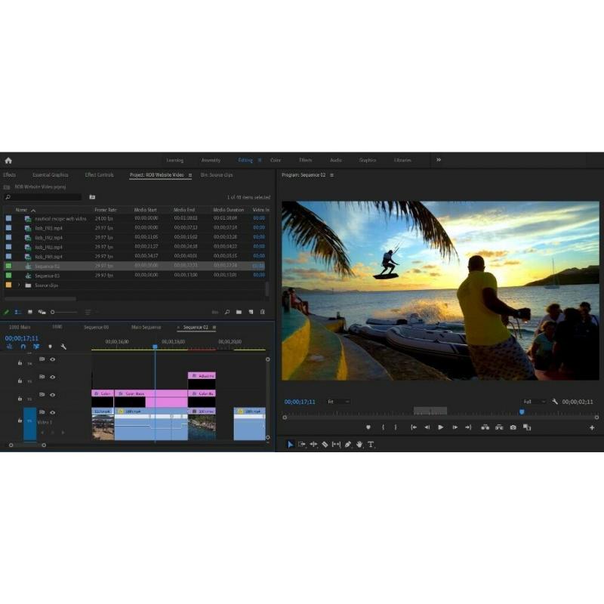
Task: Select the Type tool
Action: click(x=371, y=445)
